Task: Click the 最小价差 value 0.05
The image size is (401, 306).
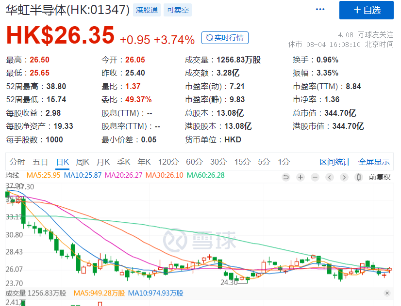Action: click(x=149, y=140)
